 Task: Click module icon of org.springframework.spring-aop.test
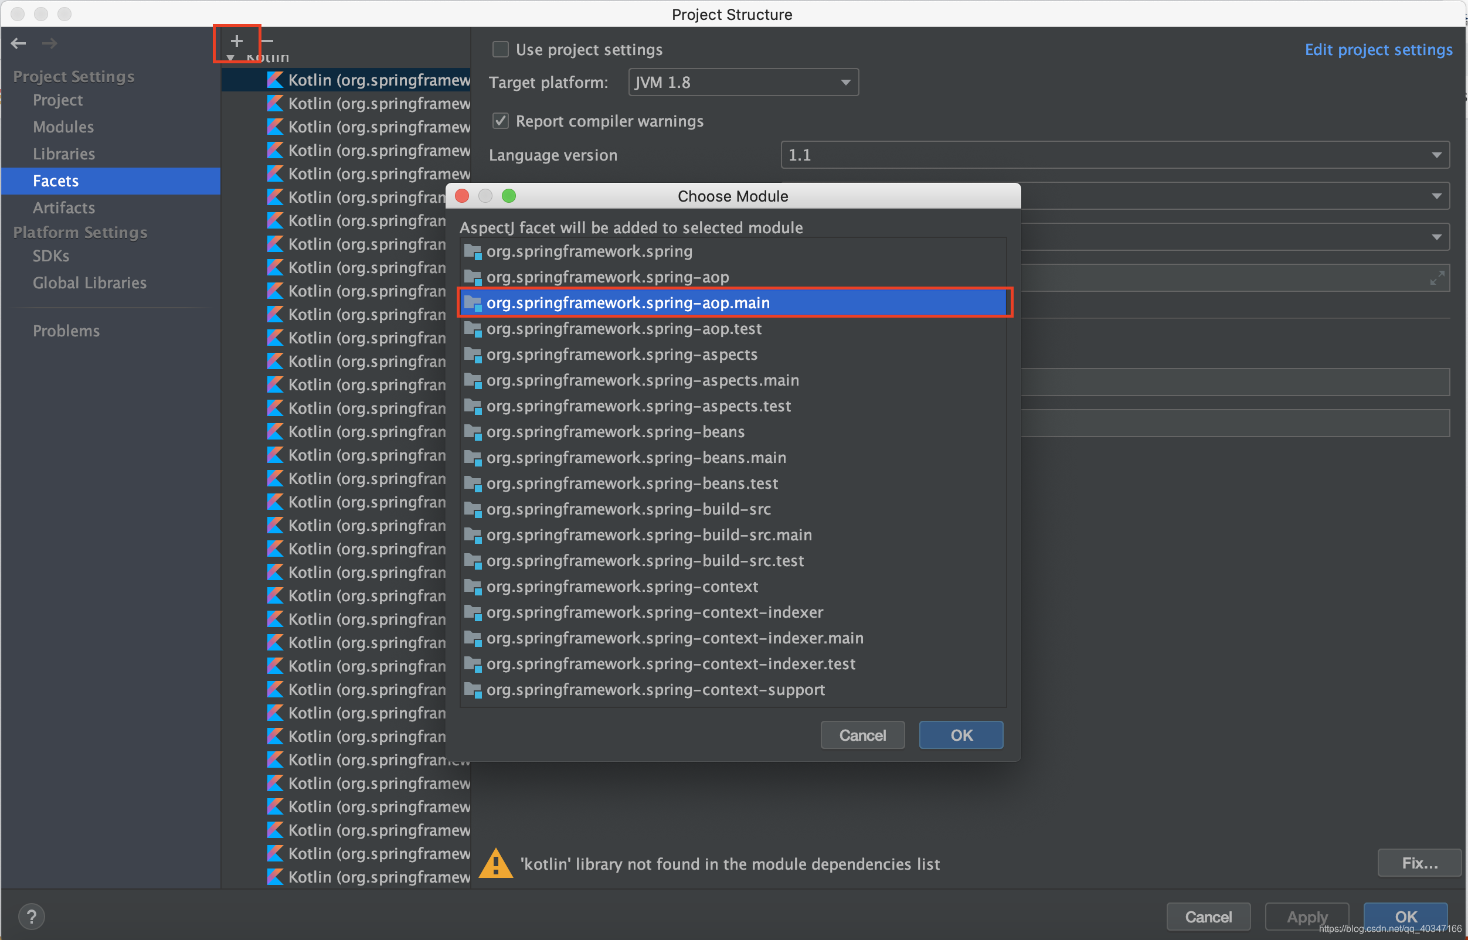473,329
